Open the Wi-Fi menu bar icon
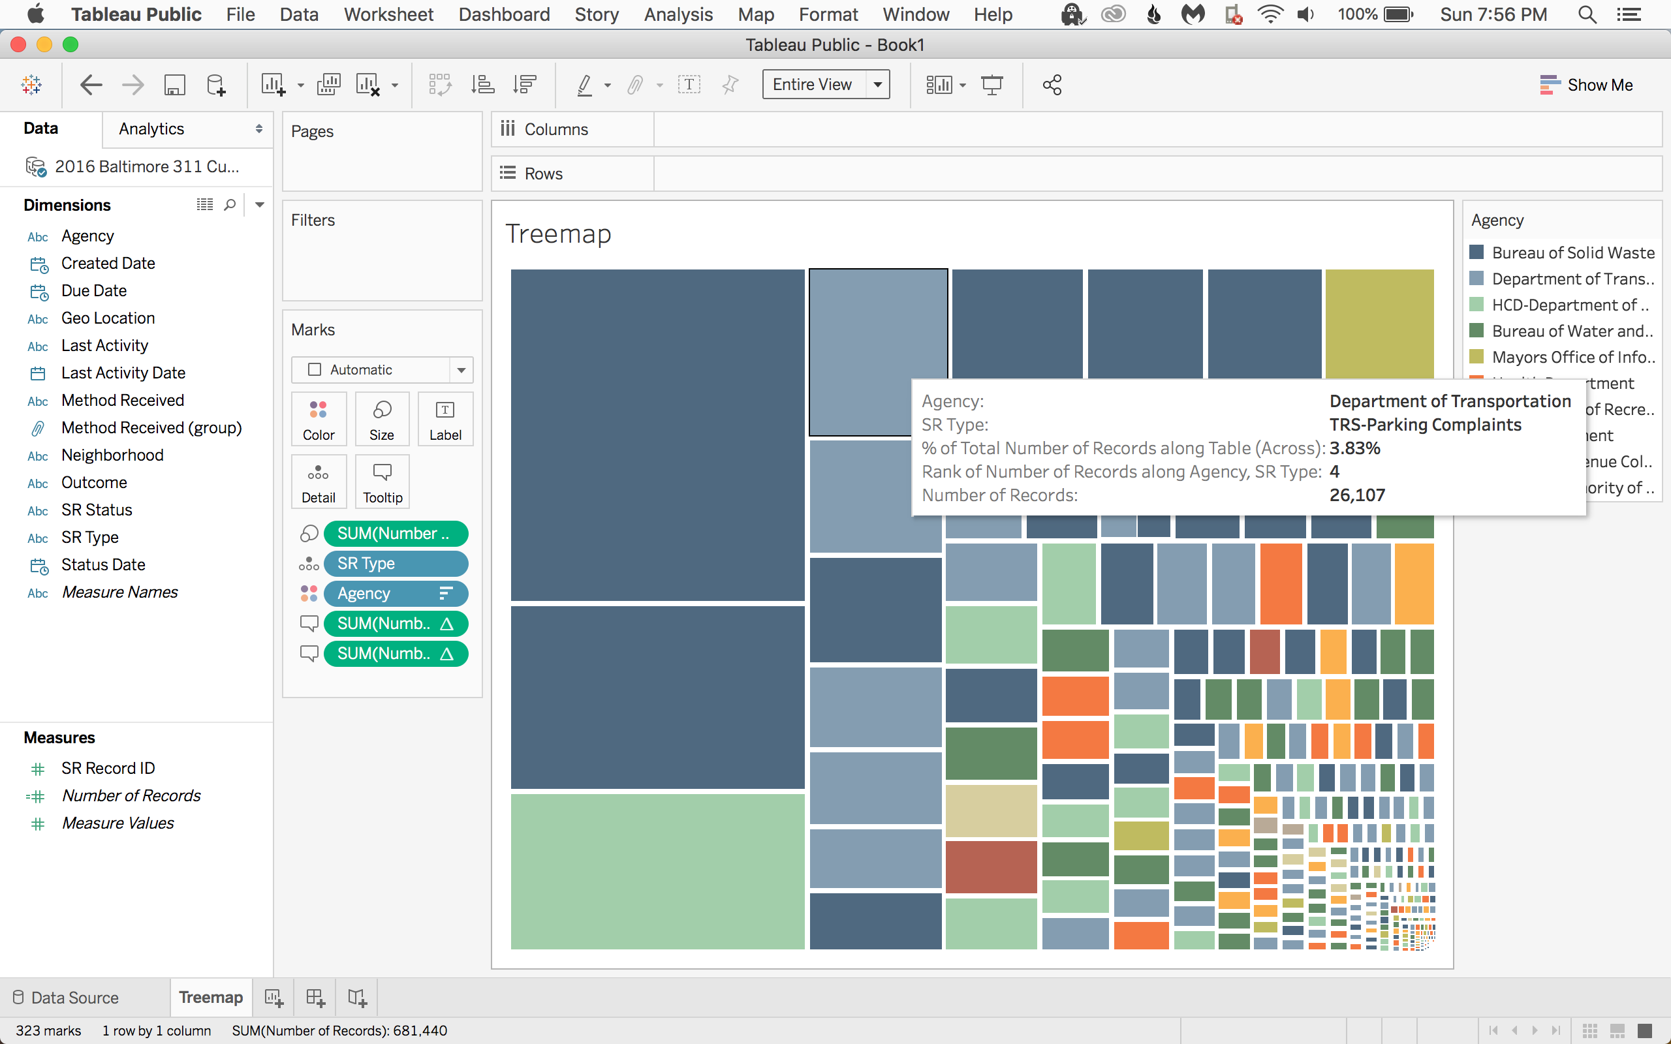The width and height of the screenshot is (1671, 1044). click(1270, 14)
